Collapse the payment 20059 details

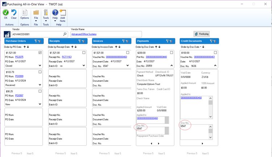point(172,66)
